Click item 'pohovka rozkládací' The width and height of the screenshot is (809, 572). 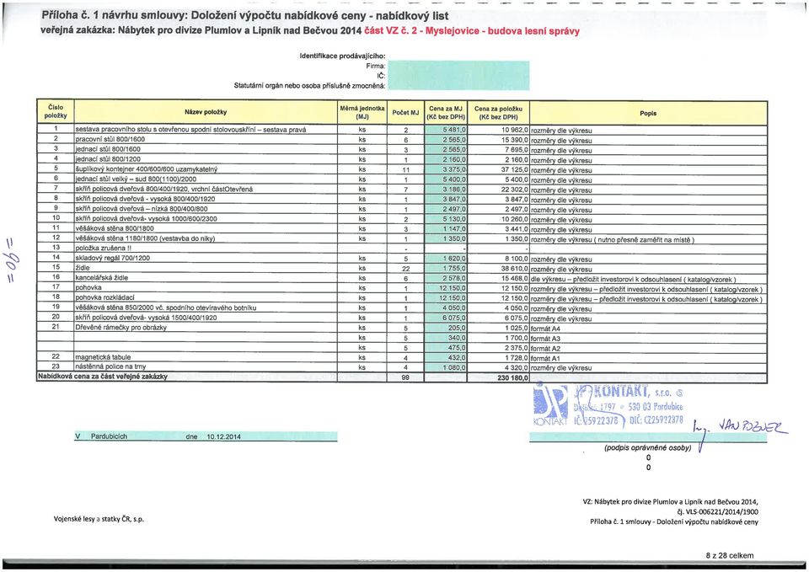point(104,297)
